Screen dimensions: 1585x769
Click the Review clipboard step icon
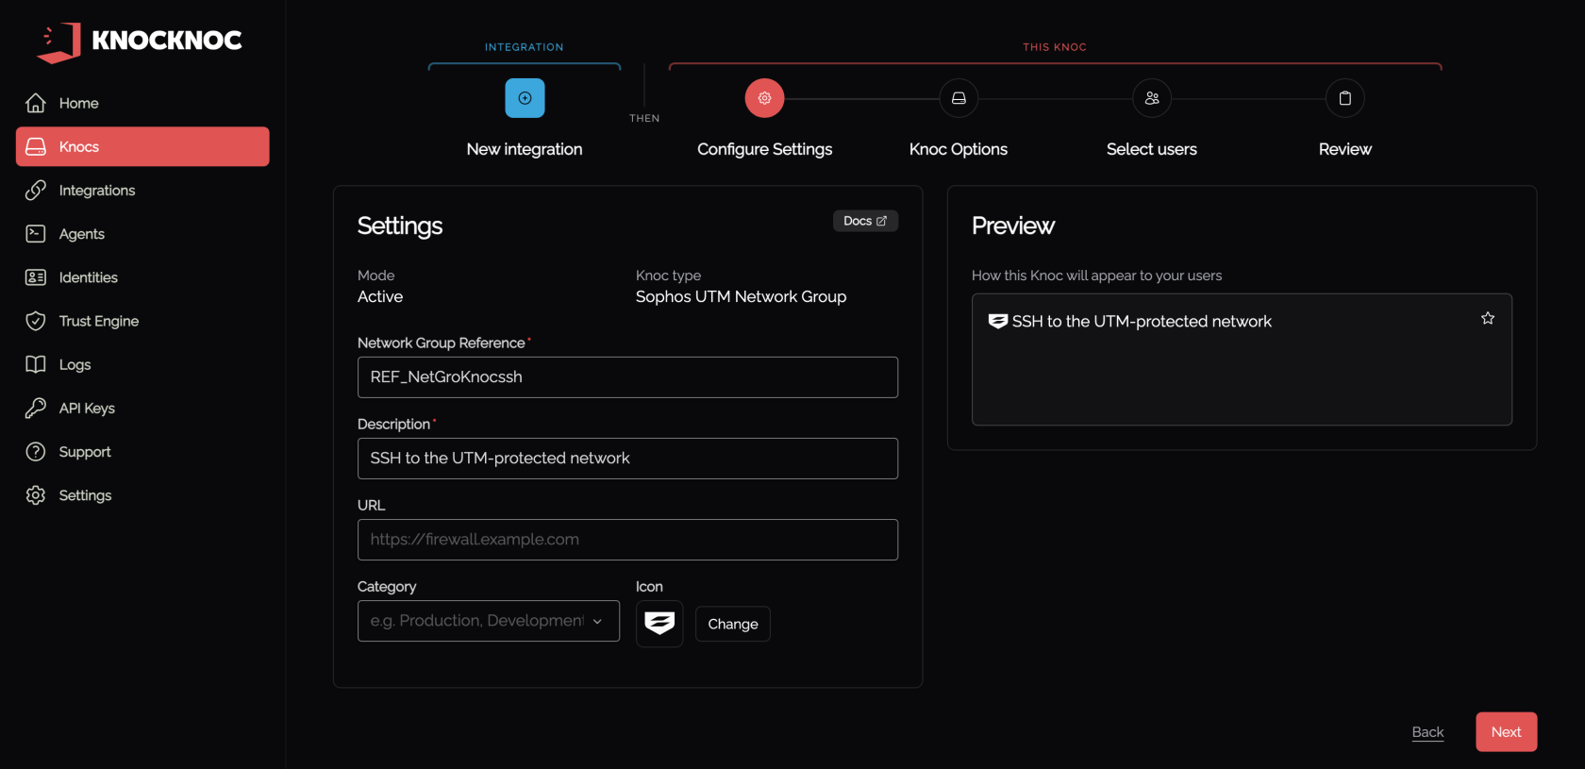click(x=1345, y=98)
